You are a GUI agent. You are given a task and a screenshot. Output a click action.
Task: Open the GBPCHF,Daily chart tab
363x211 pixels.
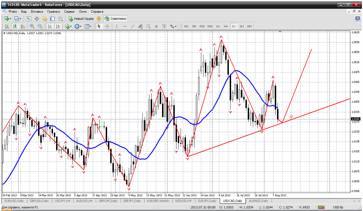(x=108, y=201)
